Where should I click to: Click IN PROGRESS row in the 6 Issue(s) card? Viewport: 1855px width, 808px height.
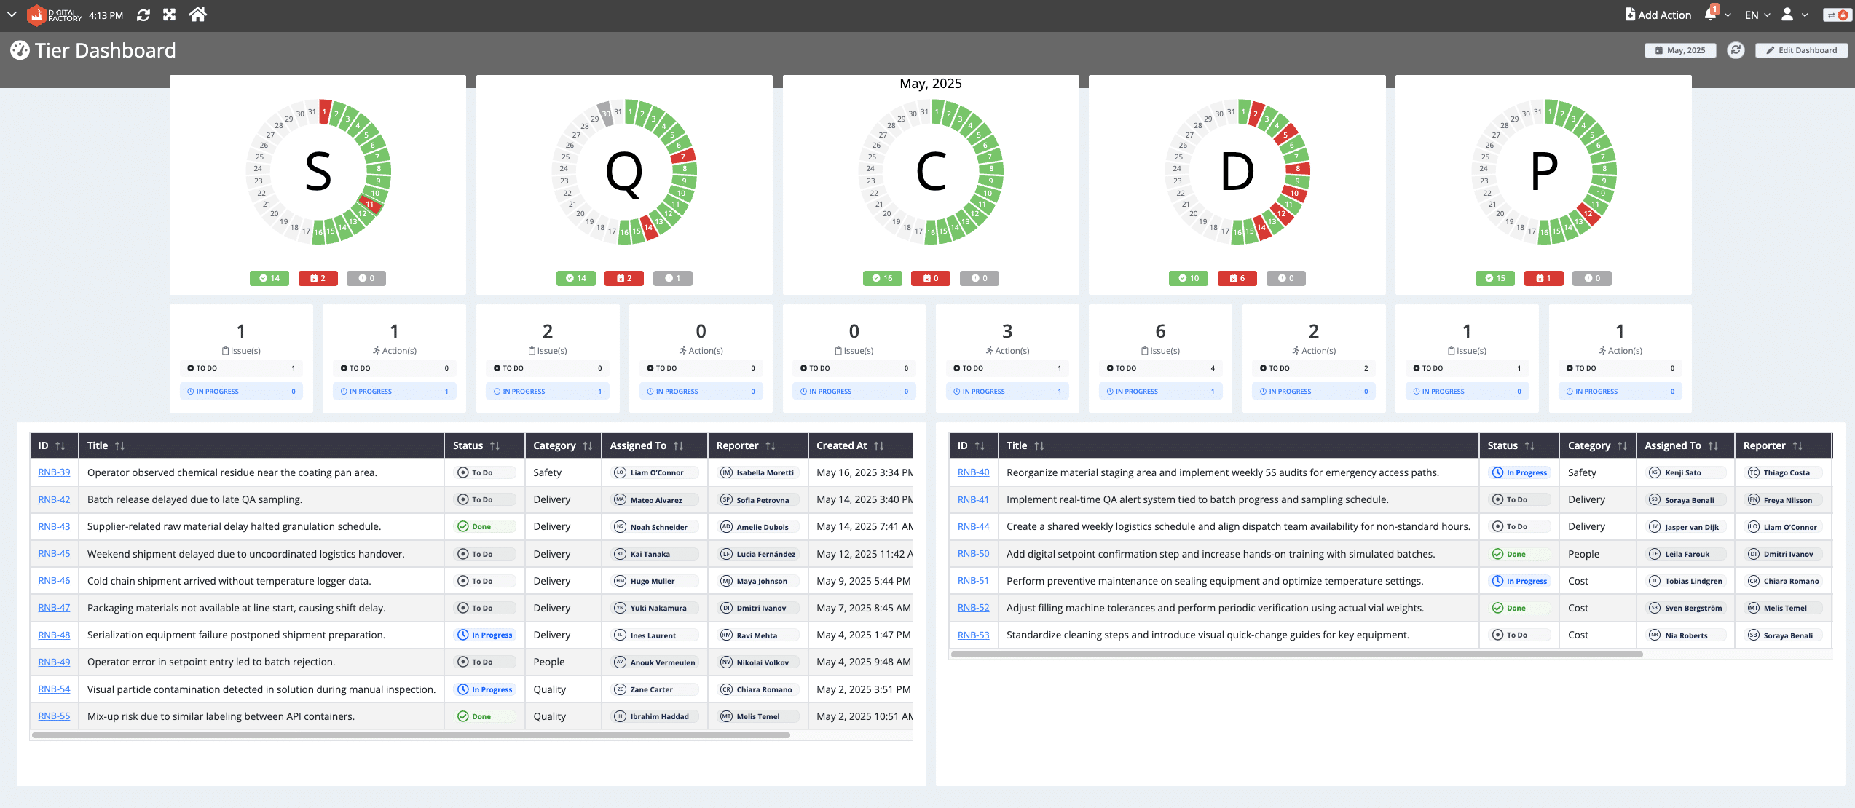(1160, 392)
